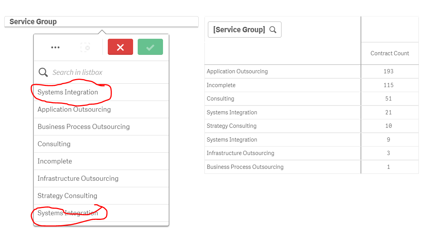The width and height of the screenshot is (443, 231).
Task: Cancel selection with the red X button
Action: click(120, 47)
